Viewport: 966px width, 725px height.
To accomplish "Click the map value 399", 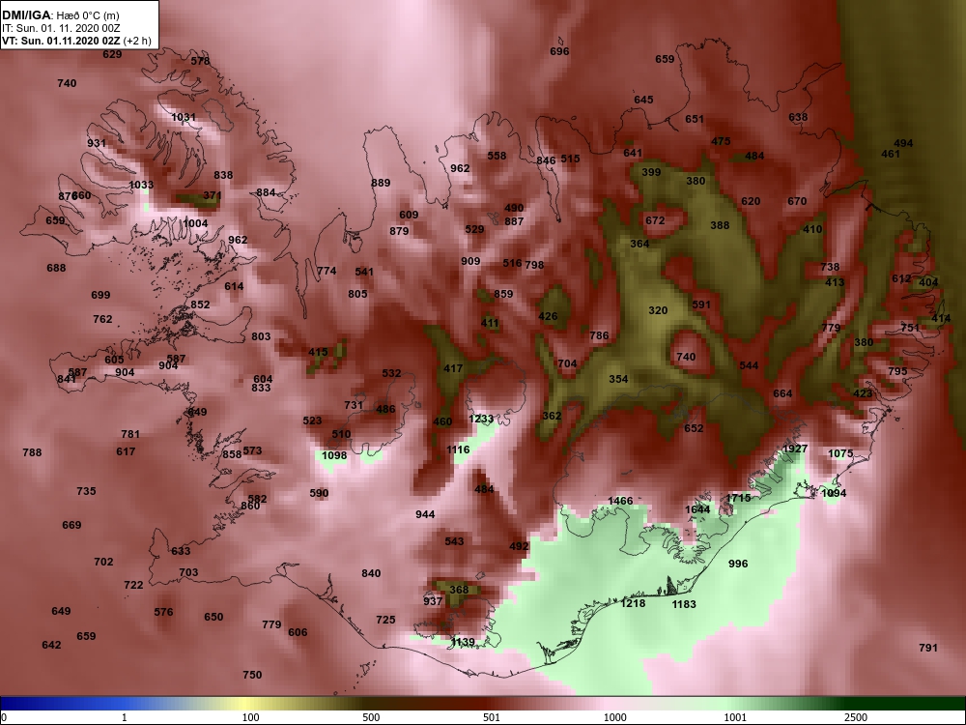I will pos(652,172).
